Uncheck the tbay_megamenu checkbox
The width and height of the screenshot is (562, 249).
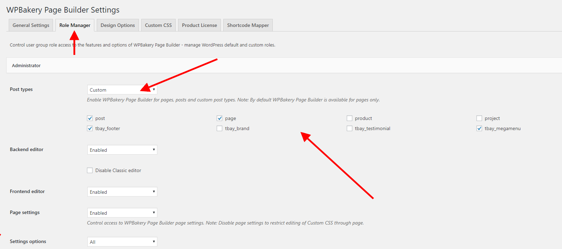(479, 128)
